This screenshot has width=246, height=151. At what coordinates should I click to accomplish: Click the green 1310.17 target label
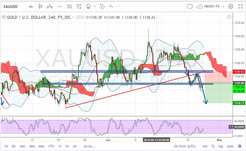239,103
